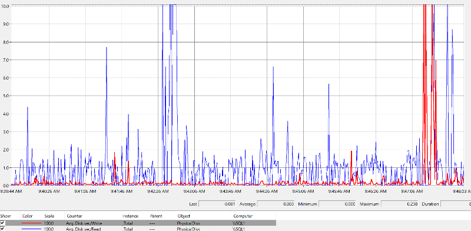471x231 pixels.
Task: Click \\SQL1 computer in the Read row
Action: tap(239, 229)
